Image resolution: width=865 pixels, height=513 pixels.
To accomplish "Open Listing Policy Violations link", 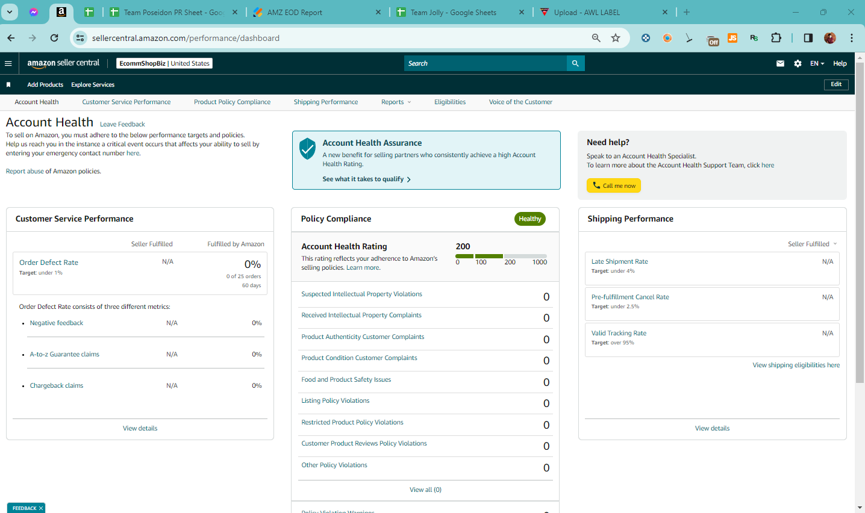I will [x=336, y=401].
